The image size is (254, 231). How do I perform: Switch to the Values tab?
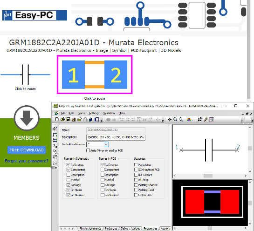point(136,228)
